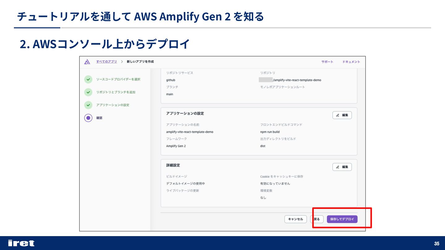This screenshot has height=250, width=445.
Task: Click the github value under リポジトリサービス
Action: coord(171,80)
